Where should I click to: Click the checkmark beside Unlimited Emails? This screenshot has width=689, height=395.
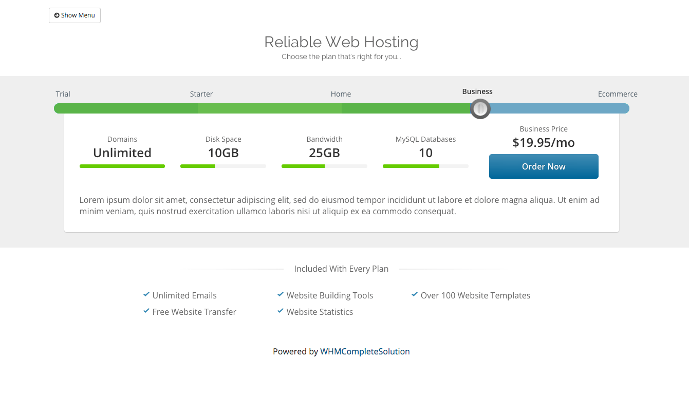click(x=146, y=295)
